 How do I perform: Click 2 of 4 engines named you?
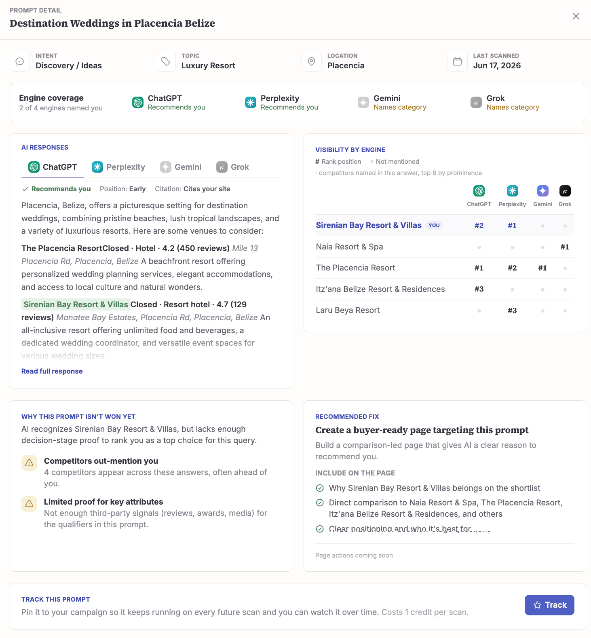pos(61,108)
